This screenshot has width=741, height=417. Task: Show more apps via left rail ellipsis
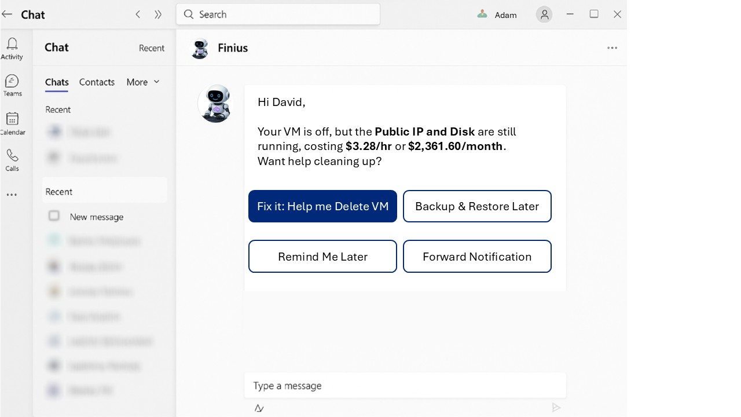[x=12, y=195]
